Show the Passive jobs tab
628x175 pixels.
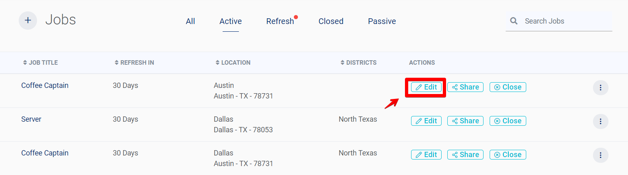pyautogui.click(x=382, y=21)
